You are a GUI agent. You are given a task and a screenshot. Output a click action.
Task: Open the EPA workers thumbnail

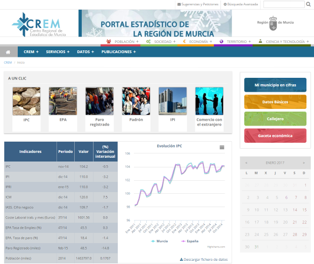click(63, 101)
